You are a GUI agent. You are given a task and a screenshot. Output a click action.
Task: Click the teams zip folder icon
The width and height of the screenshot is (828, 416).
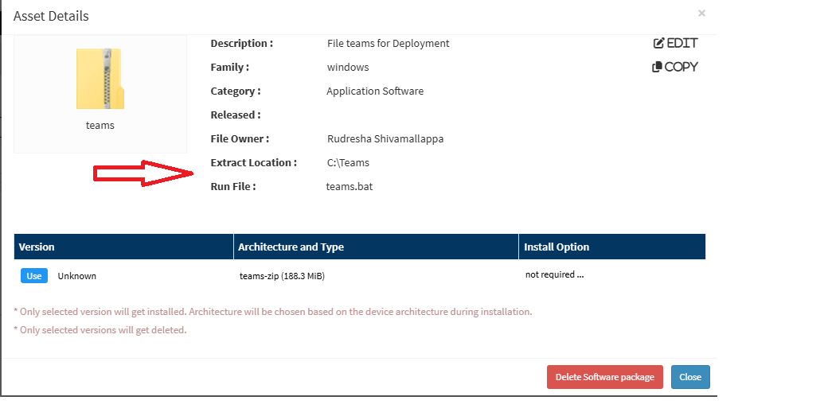coord(100,79)
